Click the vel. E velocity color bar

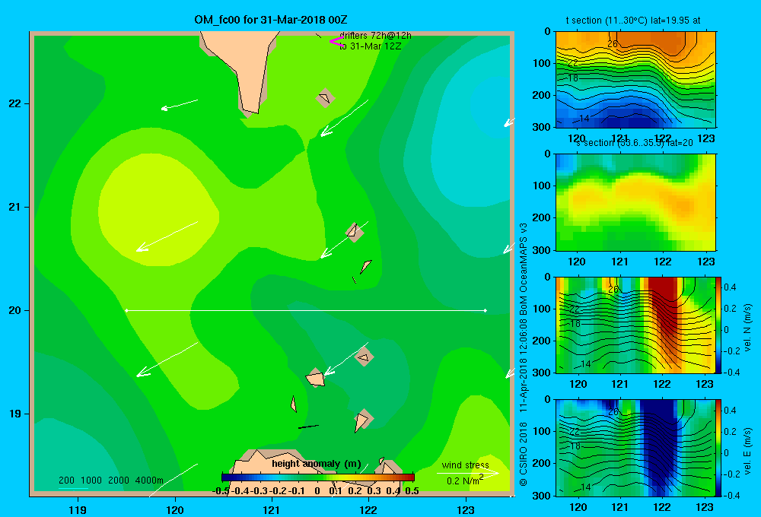point(718,447)
